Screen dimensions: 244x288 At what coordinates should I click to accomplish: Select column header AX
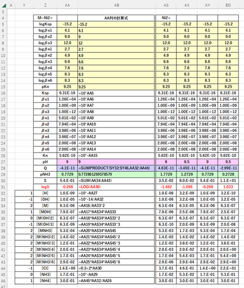(187, 5)
